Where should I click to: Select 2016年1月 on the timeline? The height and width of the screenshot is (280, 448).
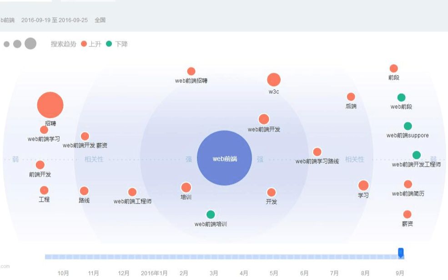154,273
